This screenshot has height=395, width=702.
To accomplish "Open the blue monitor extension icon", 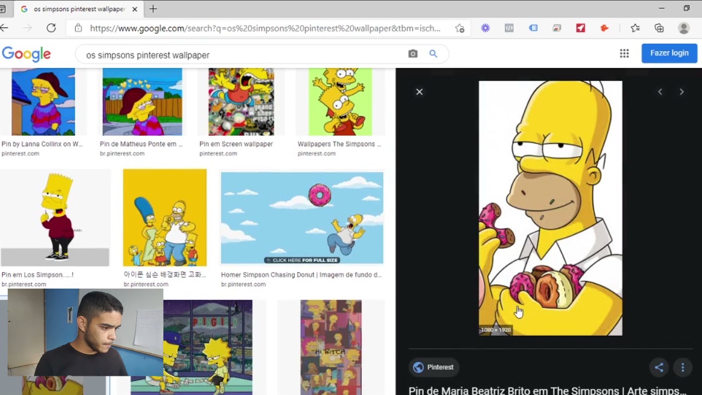I will (x=533, y=28).
